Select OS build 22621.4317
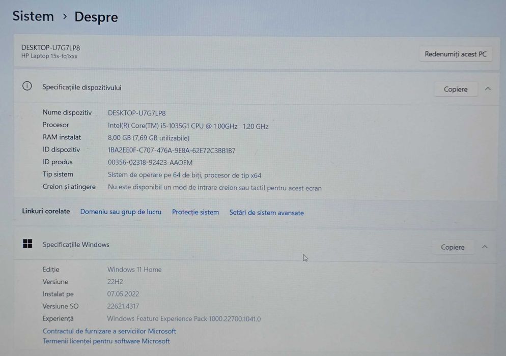This screenshot has height=356, width=506. (x=123, y=306)
